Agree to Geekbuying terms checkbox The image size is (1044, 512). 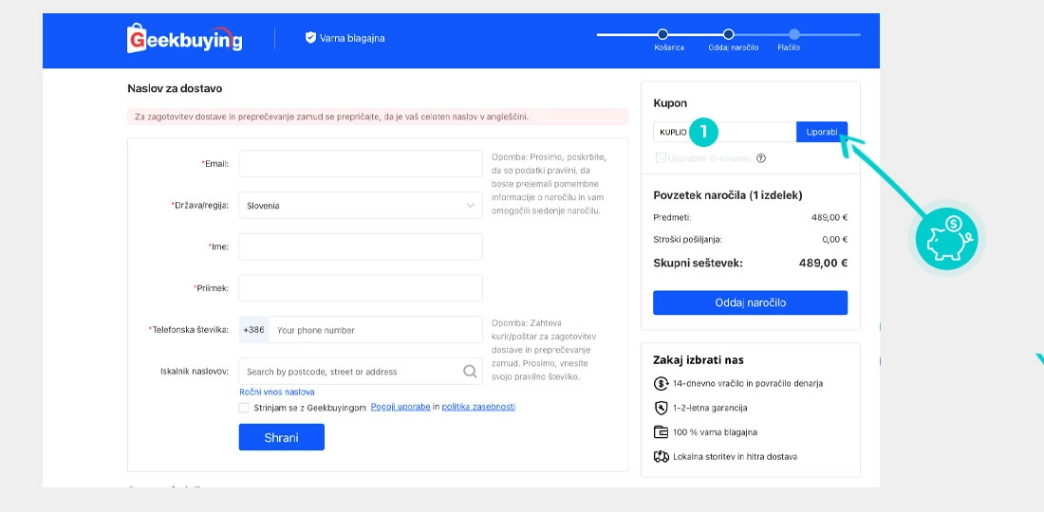245,408
